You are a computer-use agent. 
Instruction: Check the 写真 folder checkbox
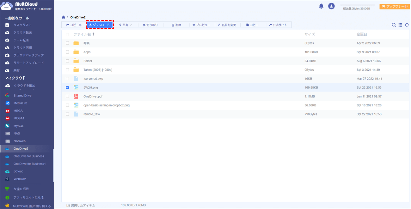67,43
